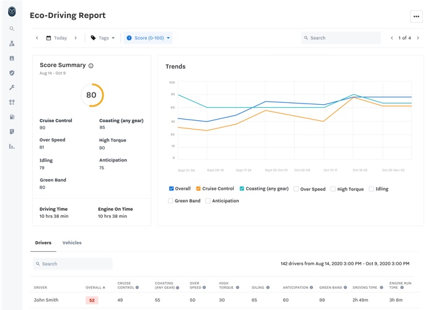Click the Driving Time column info icon

pyautogui.click(x=381, y=288)
